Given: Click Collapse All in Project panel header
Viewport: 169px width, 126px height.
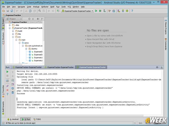Looking at the screenshot, I should [33, 19].
